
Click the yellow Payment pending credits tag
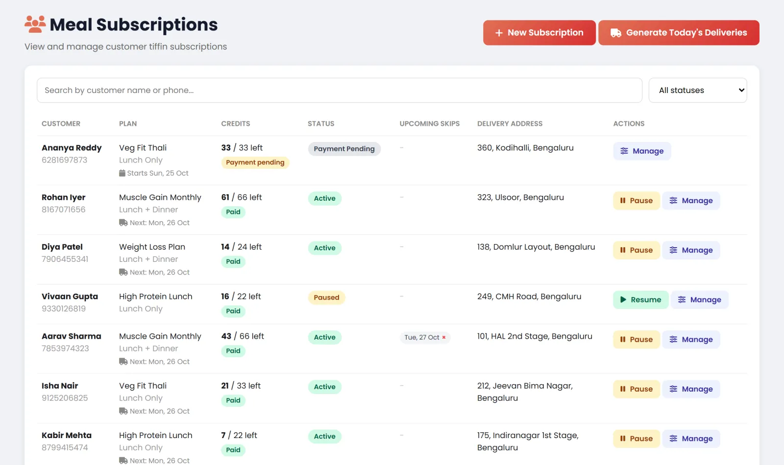coord(255,163)
